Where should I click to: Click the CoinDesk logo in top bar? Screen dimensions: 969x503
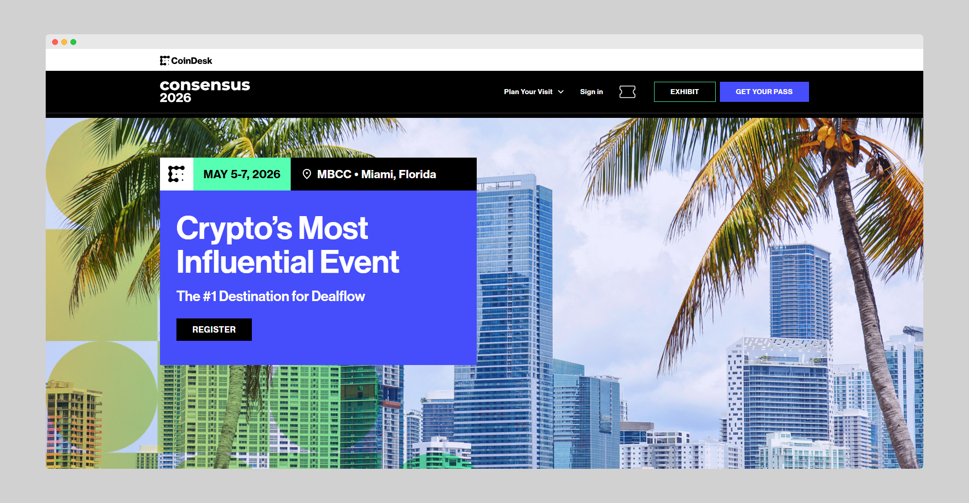[186, 61]
